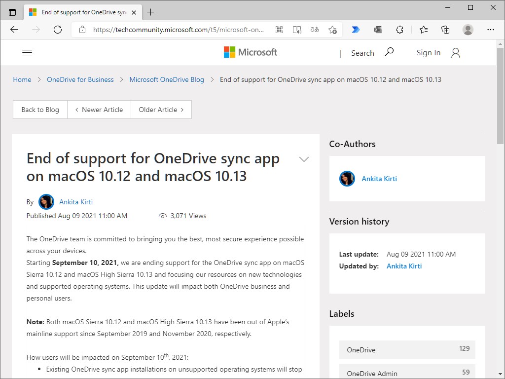
Task: Open the browser Extensions puzzle icon
Action: [x=400, y=30]
